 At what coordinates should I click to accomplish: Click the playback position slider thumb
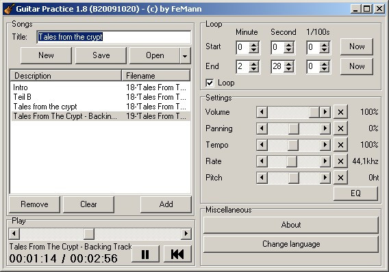point(89,234)
